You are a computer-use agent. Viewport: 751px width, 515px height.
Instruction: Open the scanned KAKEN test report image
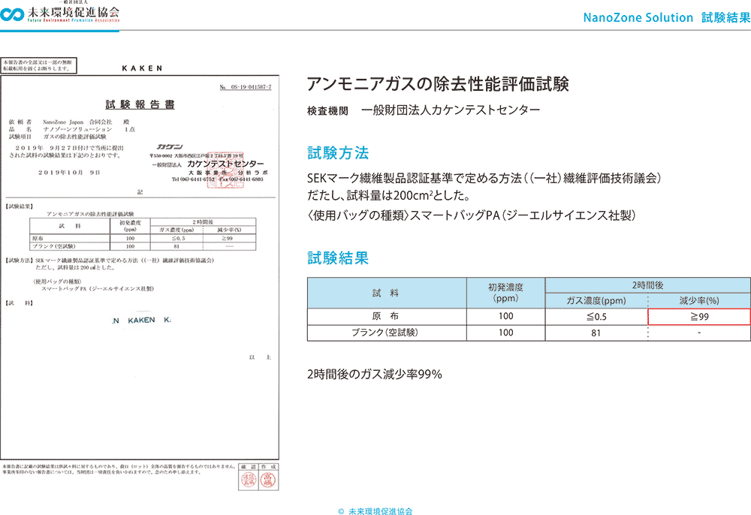point(140,274)
